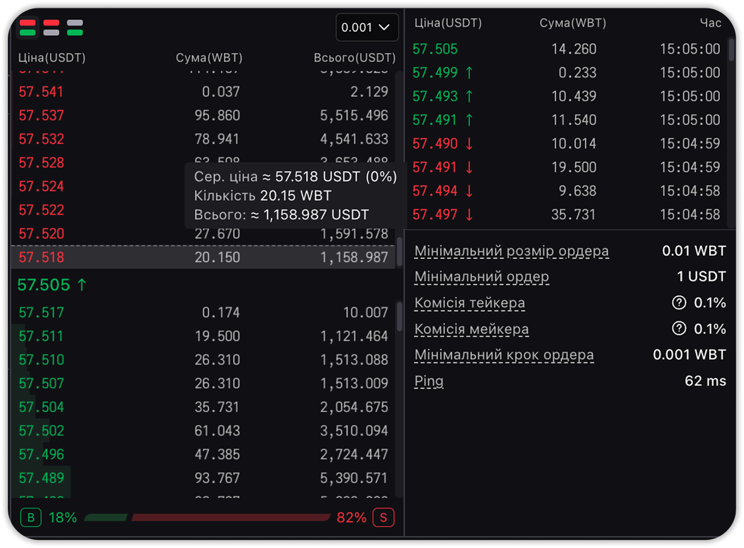The image size is (744, 548).
Task: Click Мінімальний розмір ордера label
Action: tap(511, 251)
